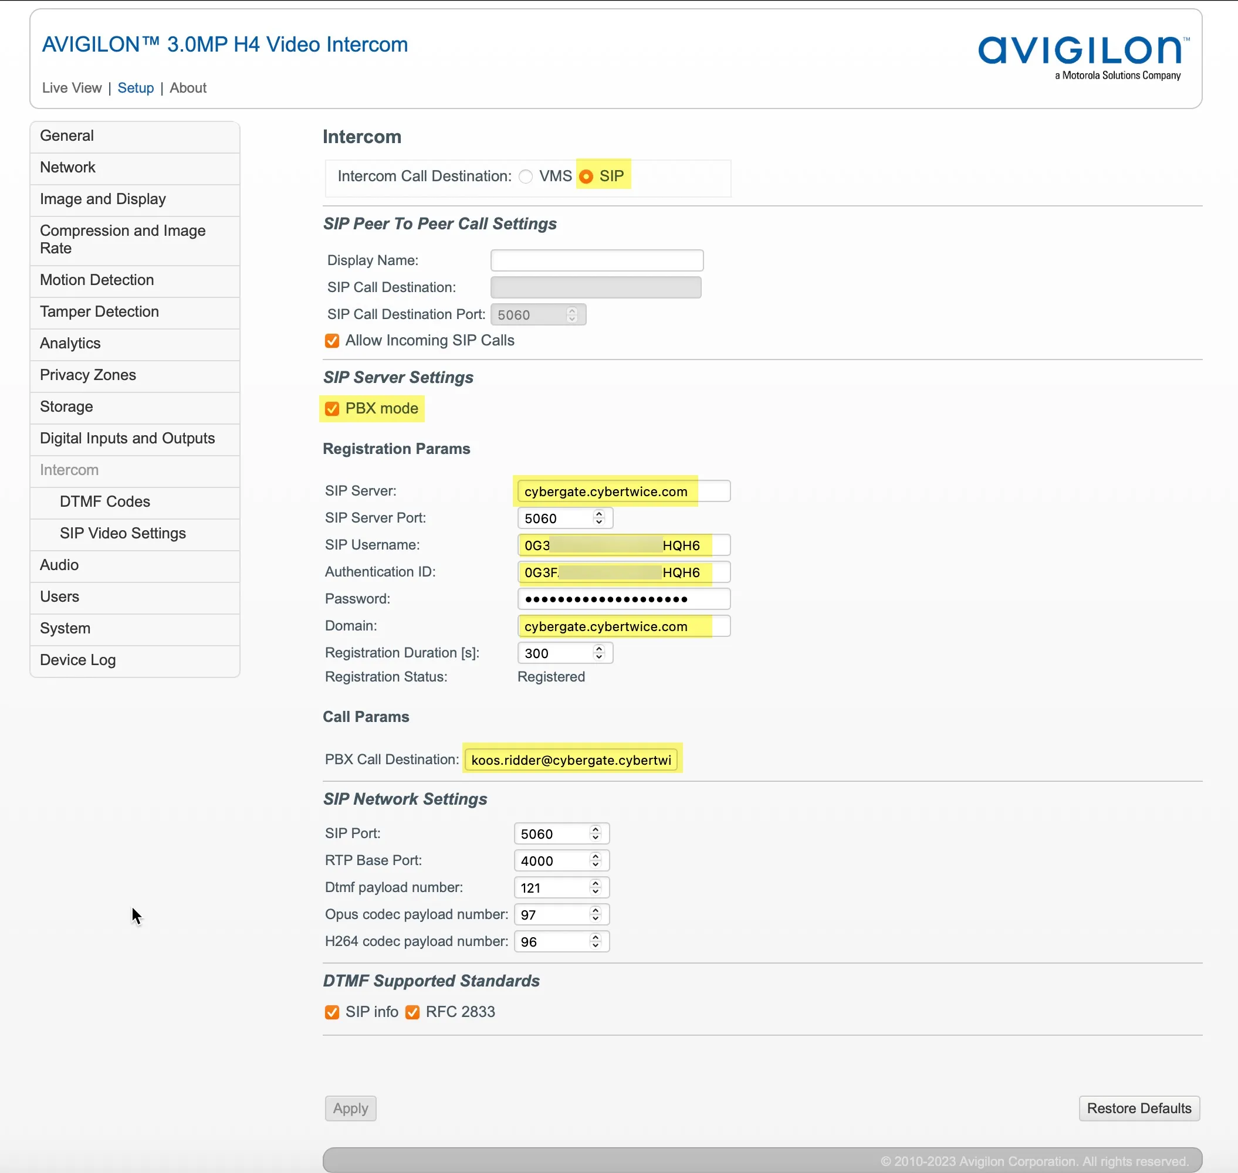
Task: Click the PBX Call Destination field
Action: point(571,760)
